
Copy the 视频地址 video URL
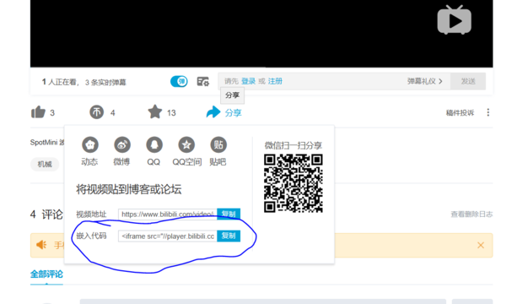(x=229, y=214)
